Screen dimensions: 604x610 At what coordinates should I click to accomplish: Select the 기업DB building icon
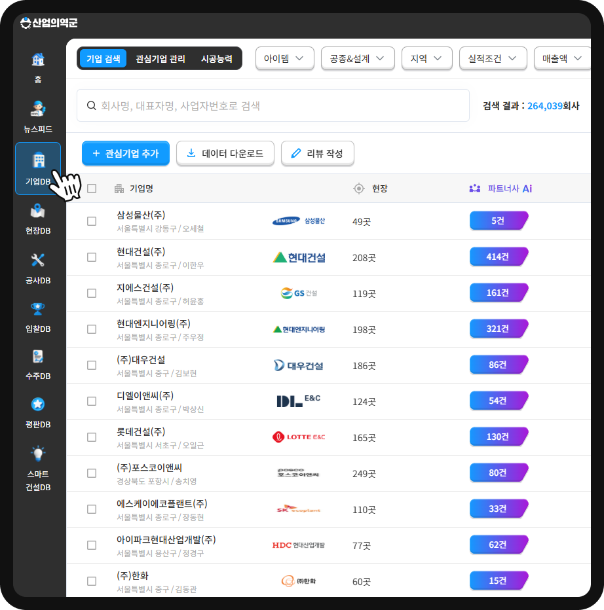(x=38, y=160)
